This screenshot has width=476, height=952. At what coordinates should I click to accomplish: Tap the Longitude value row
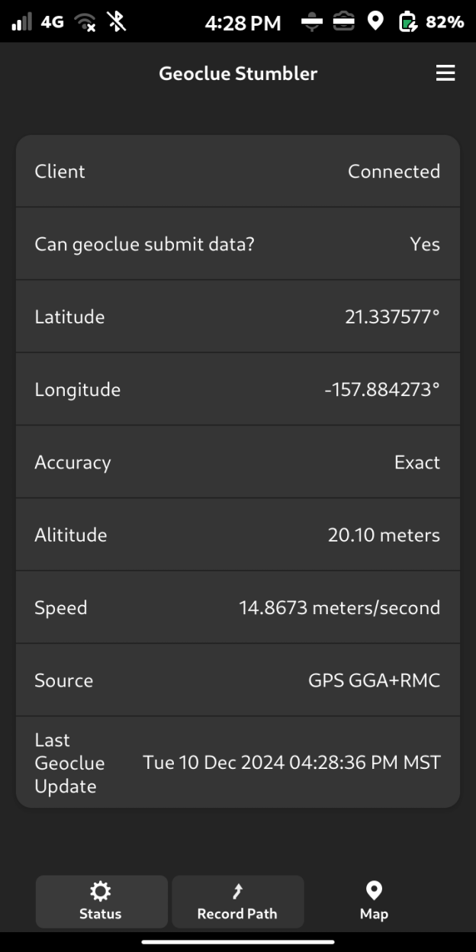point(238,390)
